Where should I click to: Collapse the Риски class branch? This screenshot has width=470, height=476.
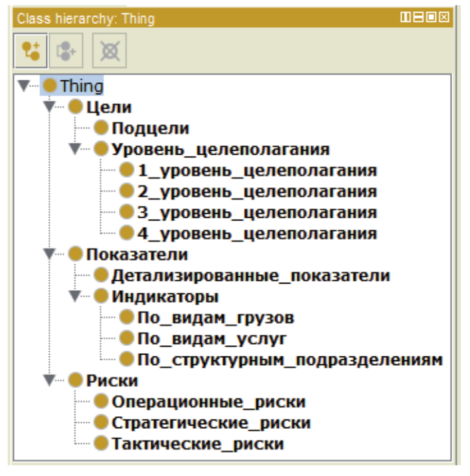tap(50, 381)
